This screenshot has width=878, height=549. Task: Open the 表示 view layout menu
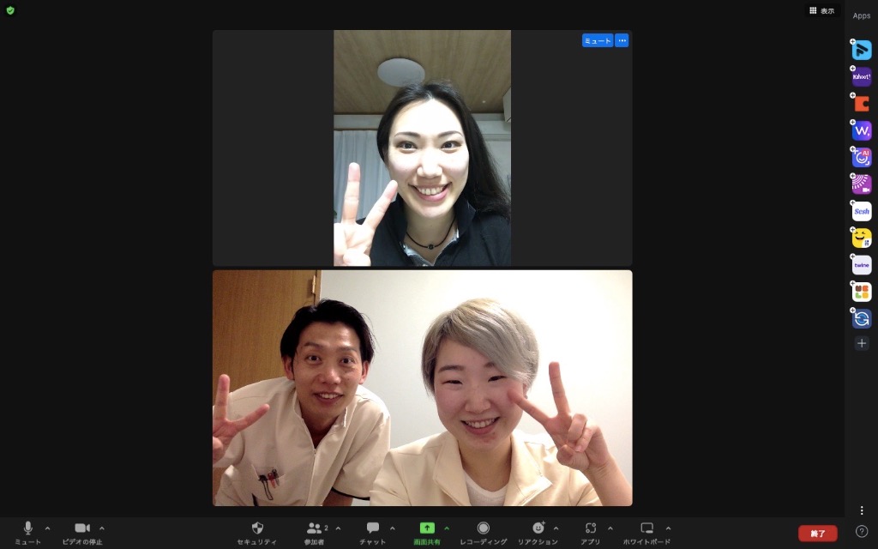tap(821, 11)
